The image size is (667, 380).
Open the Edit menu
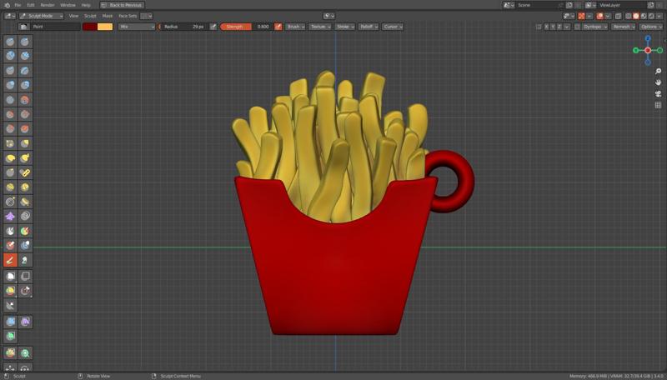tap(31, 5)
